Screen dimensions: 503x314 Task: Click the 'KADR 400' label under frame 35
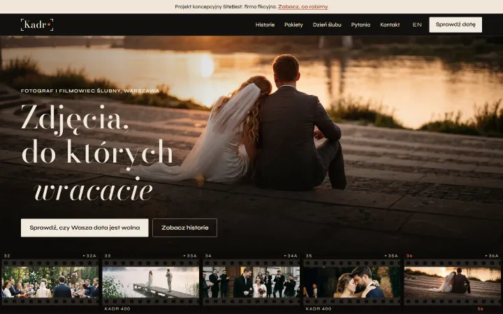coord(319,309)
